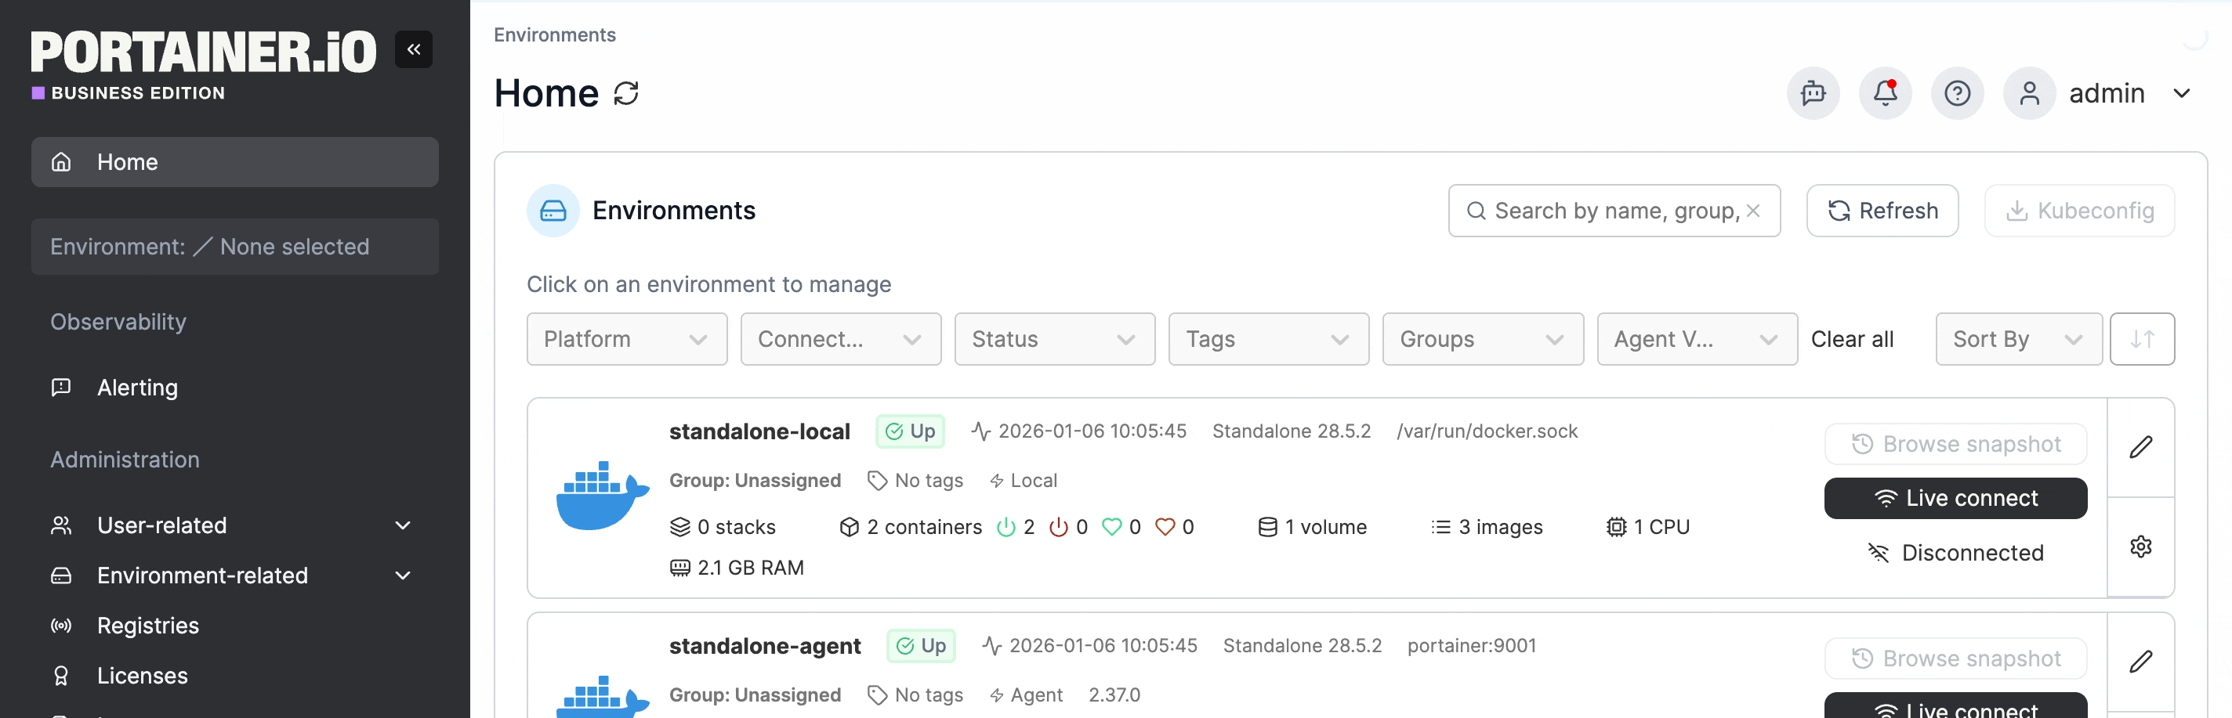
Task: Open the standalone-local environment name
Action: [x=759, y=431]
